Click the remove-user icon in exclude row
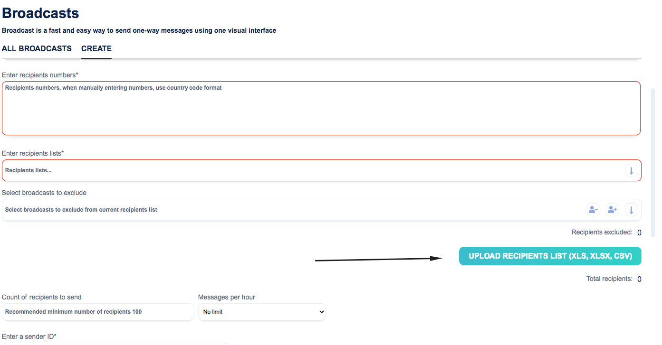The image size is (662, 345). pos(593,210)
